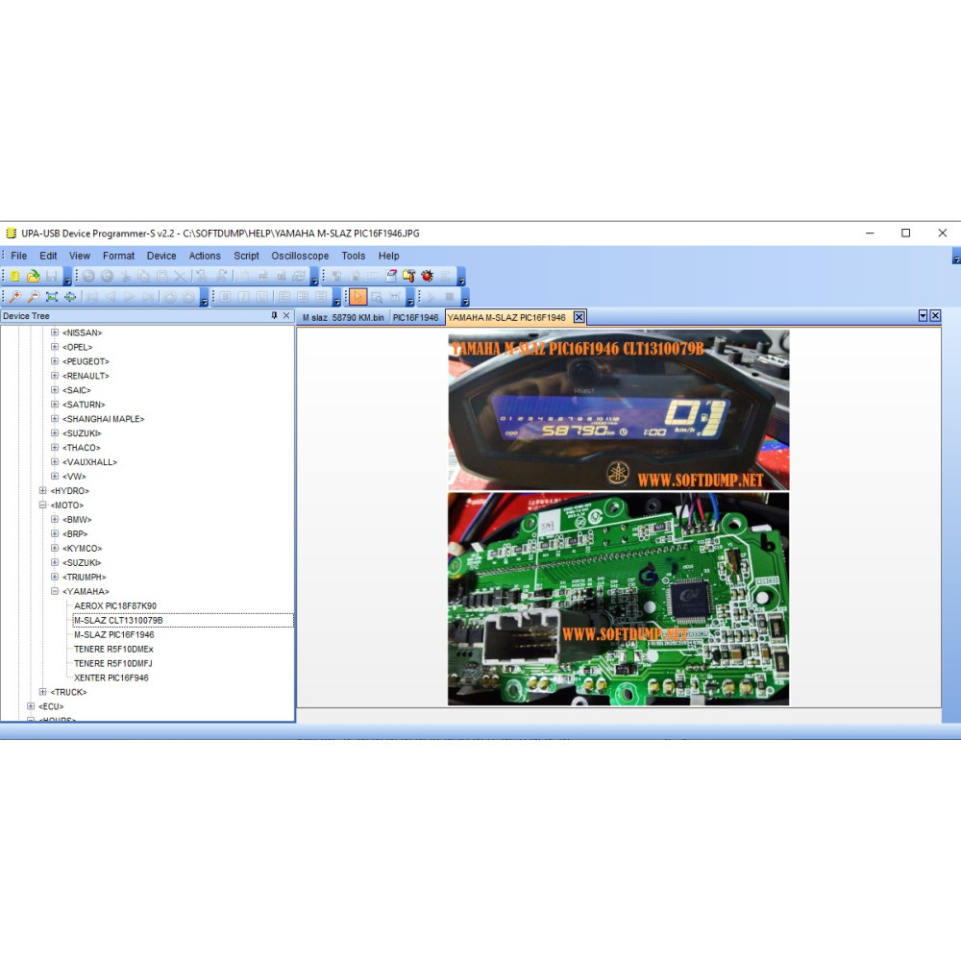Toggle the Device Tree auto-hide pin
Viewport: 961px width, 961px height.
pyautogui.click(x=274, y=315)
